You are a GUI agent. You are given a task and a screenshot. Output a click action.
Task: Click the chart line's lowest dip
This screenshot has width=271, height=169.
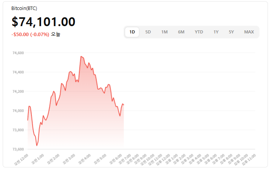(37, 146)
